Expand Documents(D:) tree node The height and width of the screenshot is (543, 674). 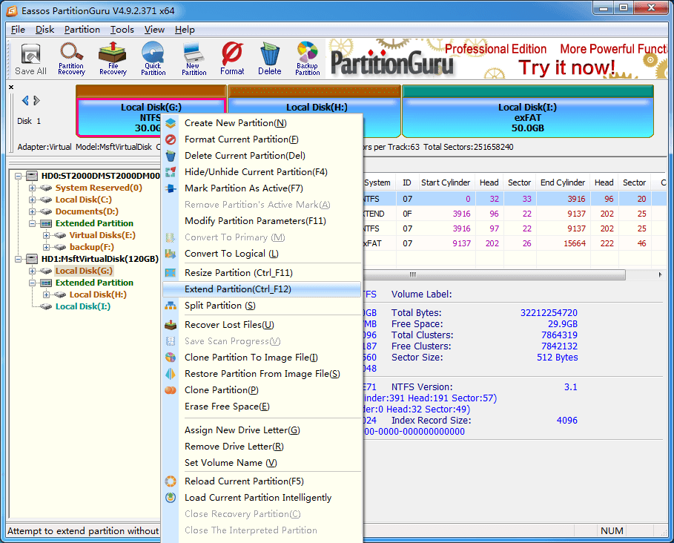pos(32,211)
